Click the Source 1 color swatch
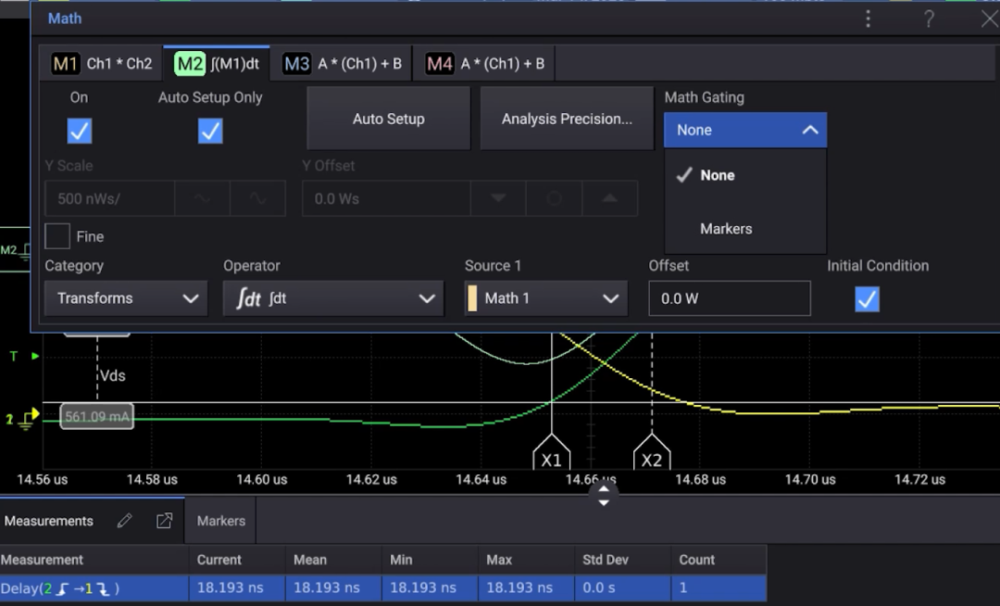1000x606 pixels. pos(472,297)
